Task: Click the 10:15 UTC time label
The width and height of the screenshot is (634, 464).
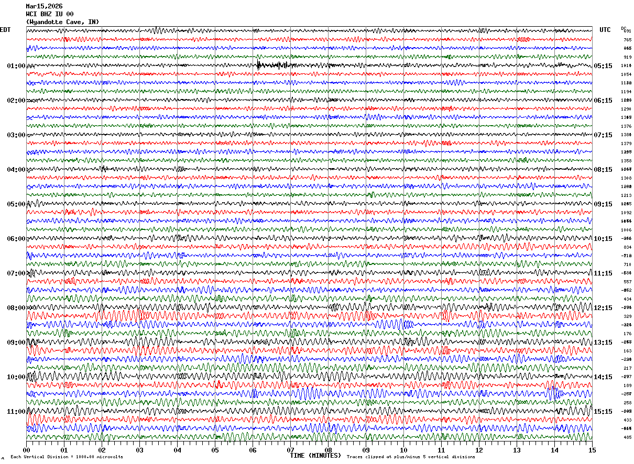Action: 603,239
